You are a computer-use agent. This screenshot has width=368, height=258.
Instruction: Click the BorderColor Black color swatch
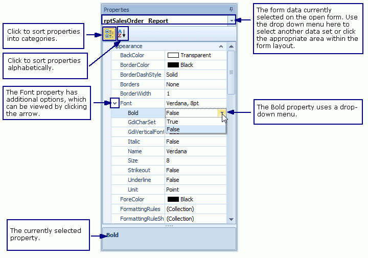pos(173,65)
